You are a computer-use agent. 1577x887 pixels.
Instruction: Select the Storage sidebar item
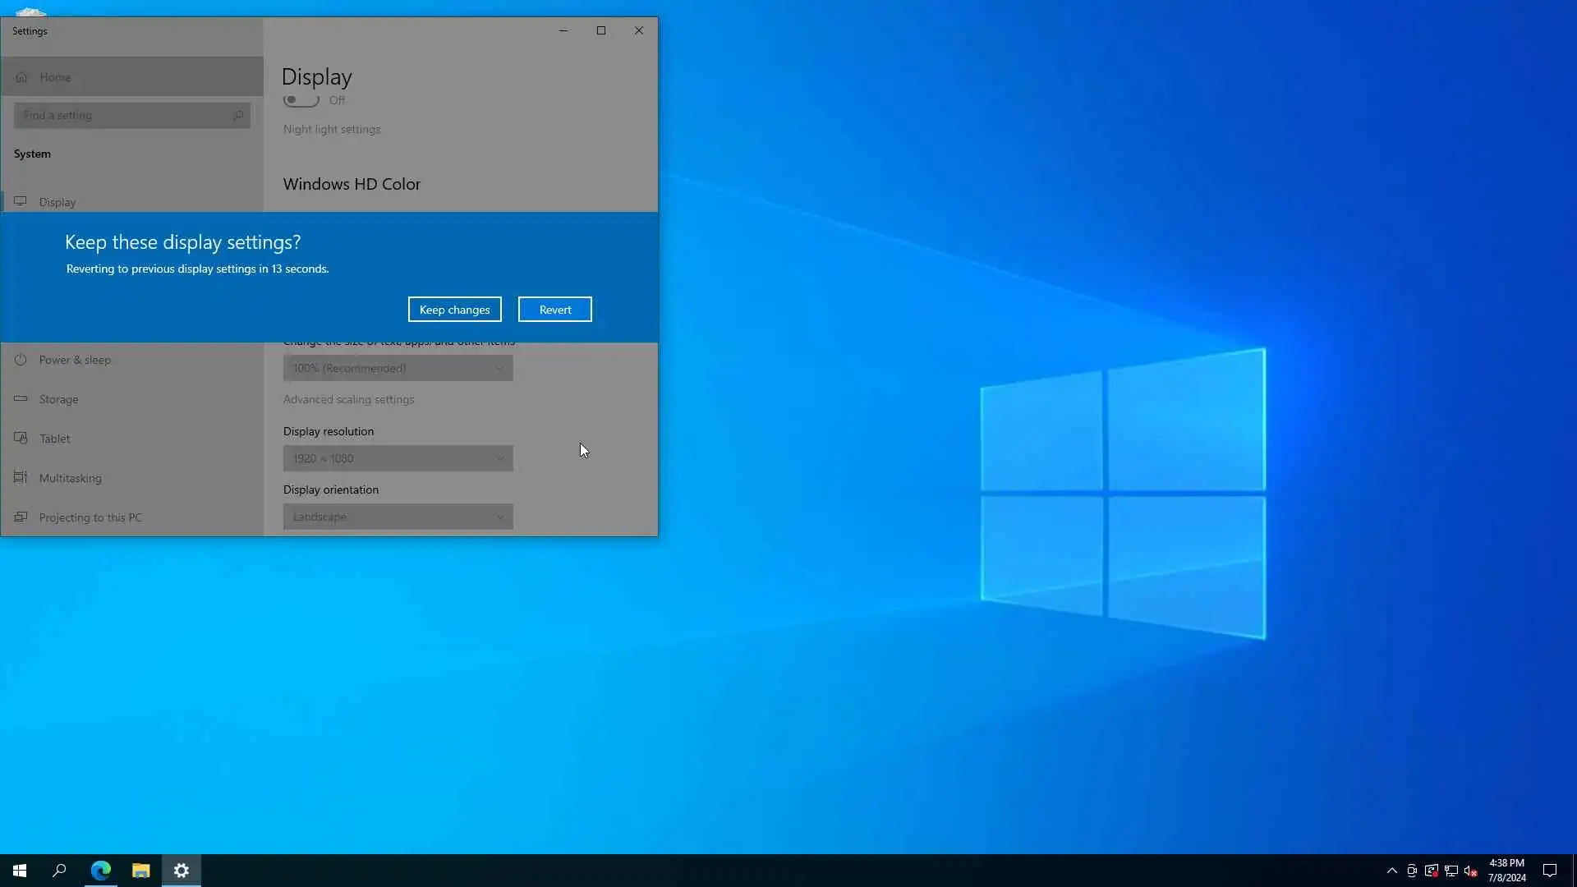pyautogui.click(x=58, y=399)
